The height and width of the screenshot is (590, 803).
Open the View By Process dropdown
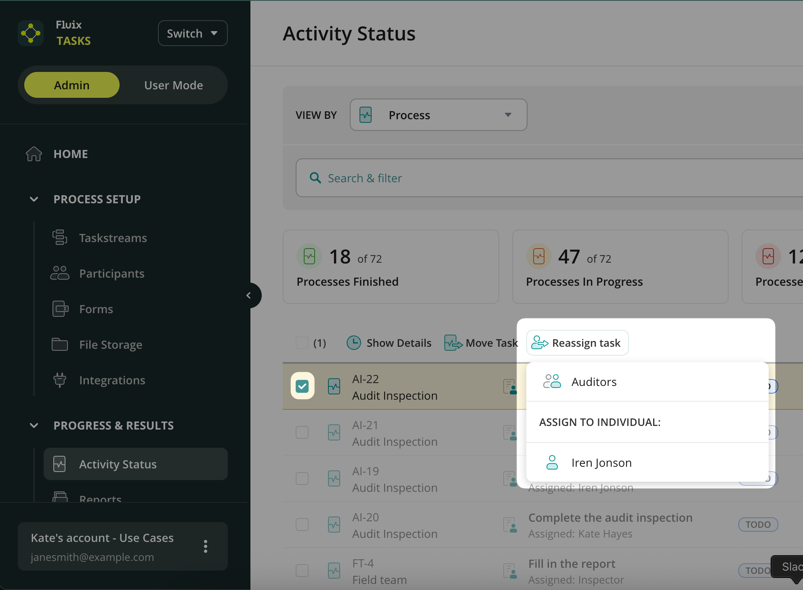[x=438, y=115]
